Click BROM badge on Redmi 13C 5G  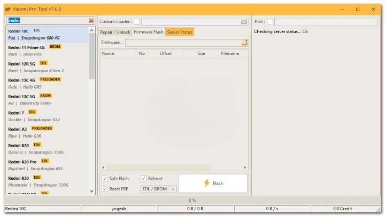point(45,96)
